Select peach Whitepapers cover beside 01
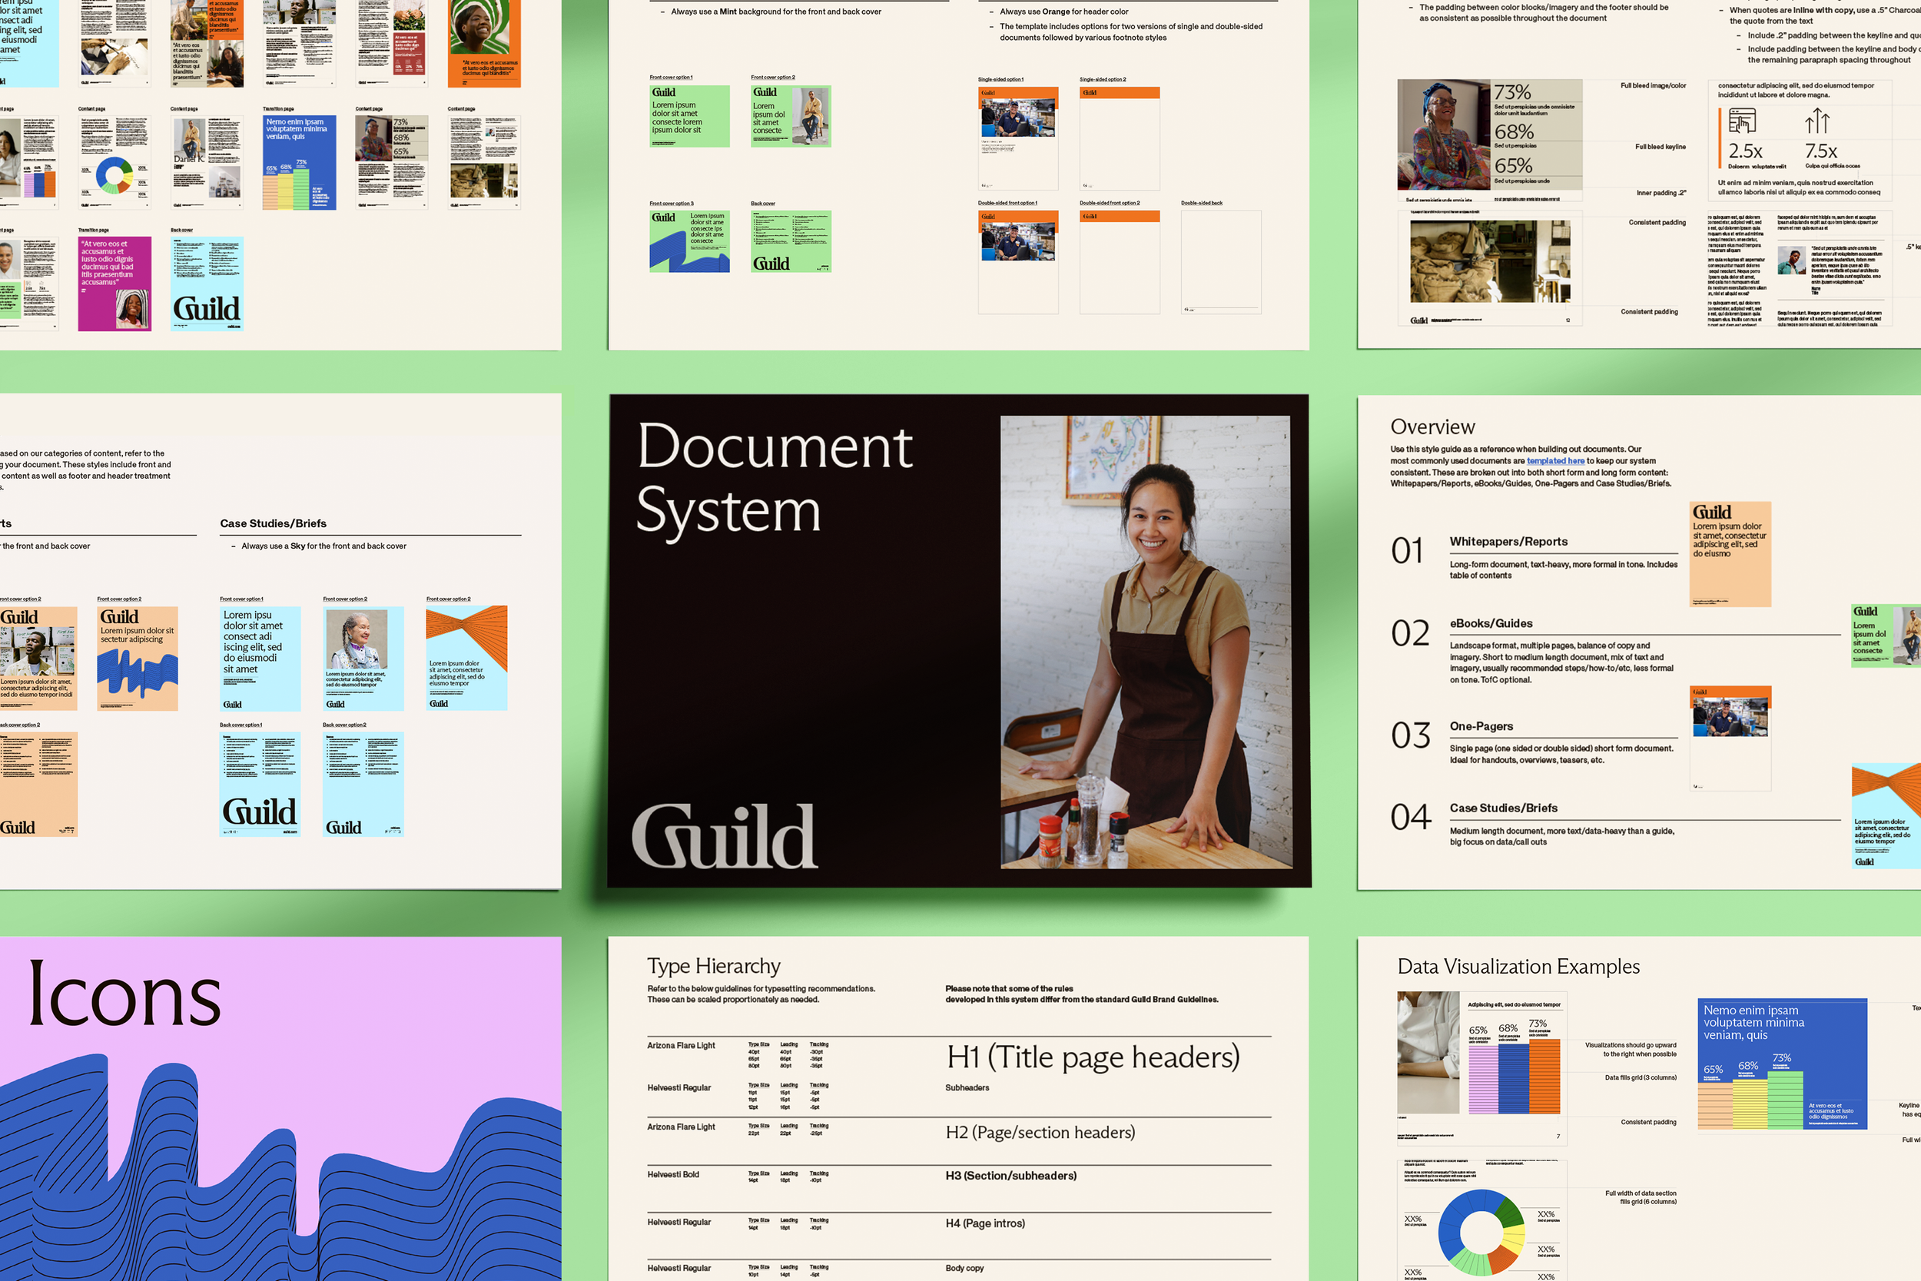The width and height of the screenshot is (1921, 1281). pyautogui.click(x=1730, y=554)
